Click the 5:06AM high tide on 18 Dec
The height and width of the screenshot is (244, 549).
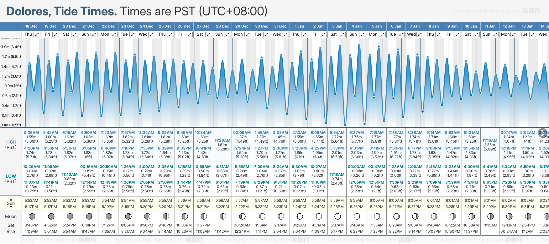point(31,133)
